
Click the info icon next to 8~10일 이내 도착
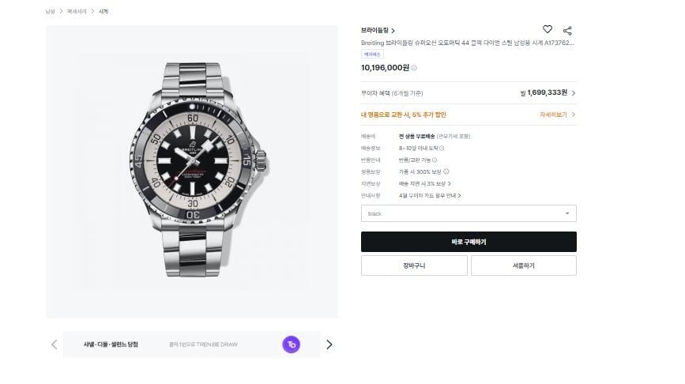442,148
